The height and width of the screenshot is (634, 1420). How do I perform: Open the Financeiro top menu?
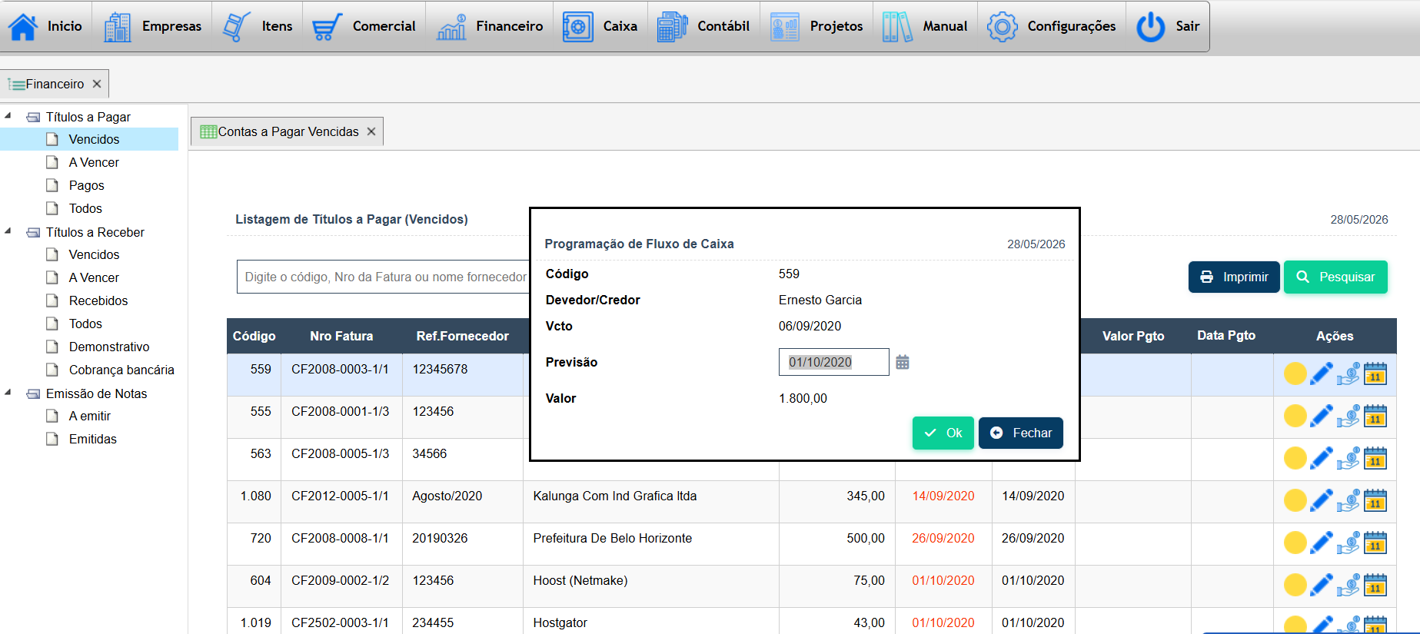[x=490, y=26]
